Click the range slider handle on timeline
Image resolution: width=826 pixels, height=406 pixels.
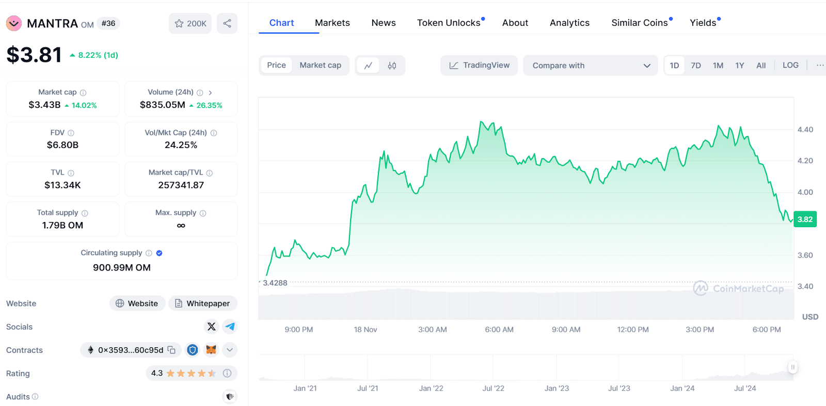tap(792, 367)
